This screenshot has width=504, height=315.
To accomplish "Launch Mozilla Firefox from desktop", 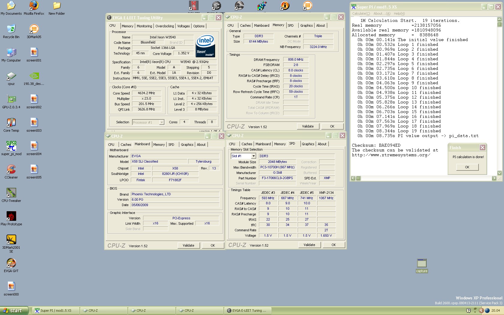I will tap(34, 8).
